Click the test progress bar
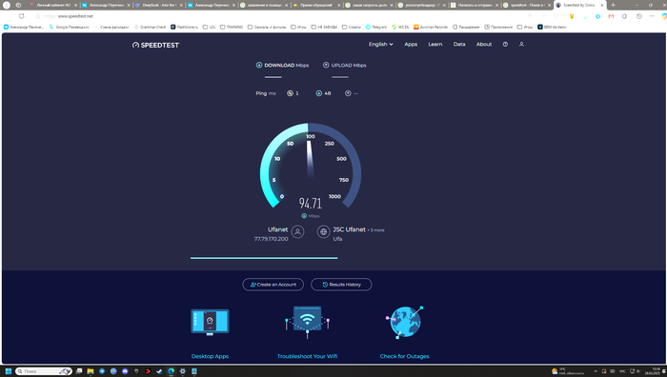667x377 pixels. pyautogui.click(x=264, y=258)
